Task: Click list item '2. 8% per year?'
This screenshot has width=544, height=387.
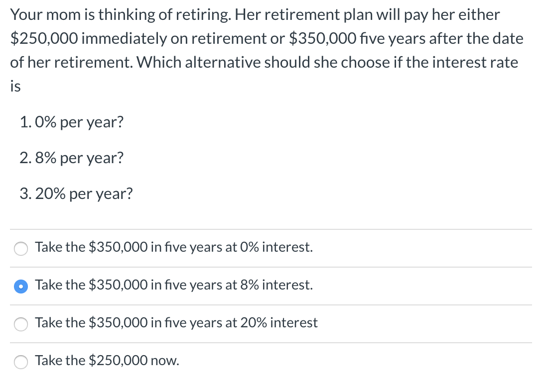Action: tap(71, 158)
